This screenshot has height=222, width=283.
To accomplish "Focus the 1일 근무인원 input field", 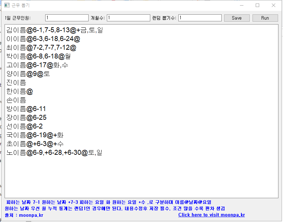I will coord(67,18).
